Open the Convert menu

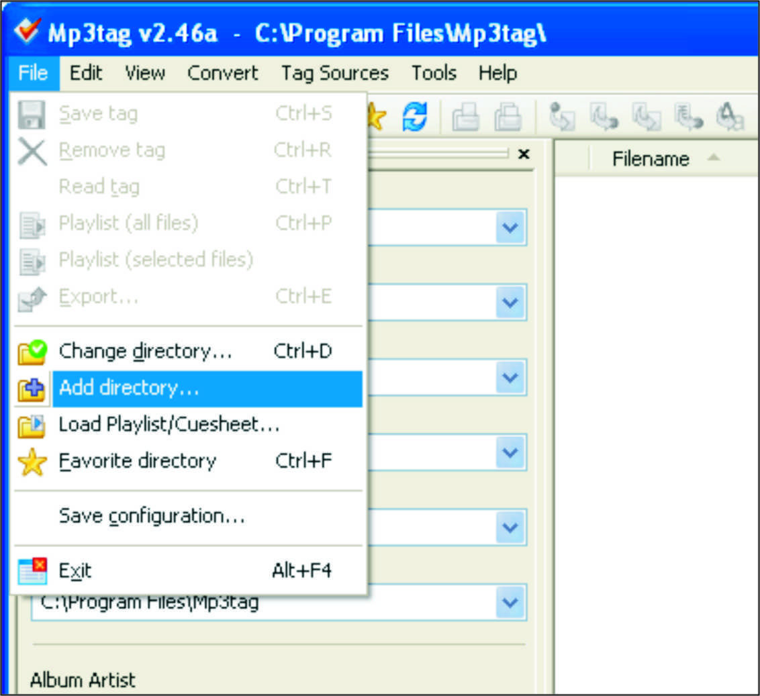pos(222,73)
